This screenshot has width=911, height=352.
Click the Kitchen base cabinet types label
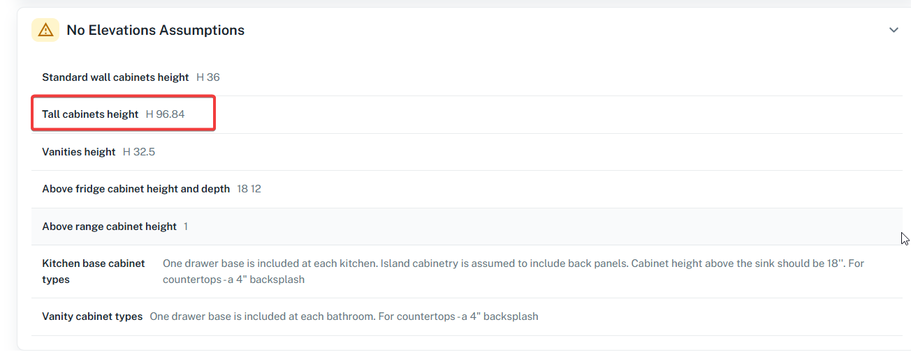[x=93, y=271]
